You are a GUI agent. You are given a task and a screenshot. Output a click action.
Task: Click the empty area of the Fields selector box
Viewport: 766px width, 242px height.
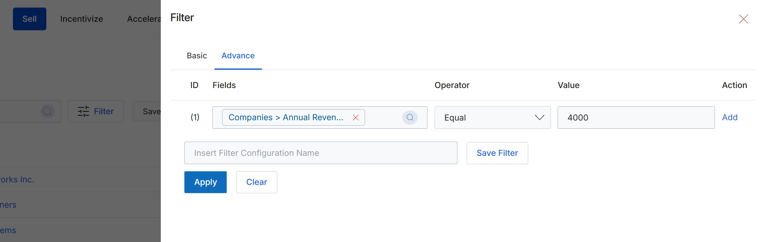pos(383,118)
